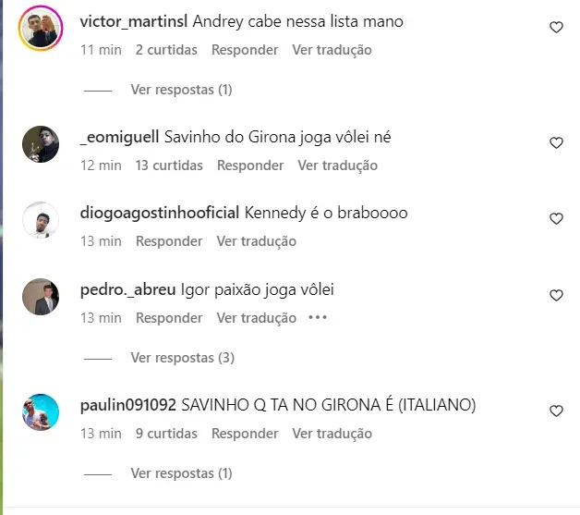Click Ver tradução on diogoagostinhooficial's comment

tap(257, 241)
